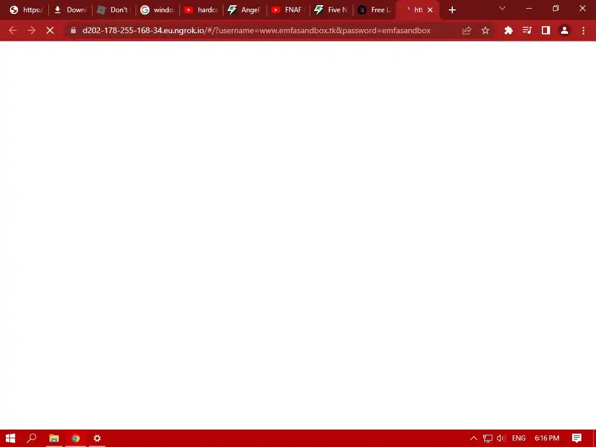Bookmark this tab with the star icon

click(485, 30)
